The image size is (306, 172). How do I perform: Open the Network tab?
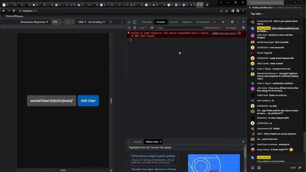click(187, 22)
